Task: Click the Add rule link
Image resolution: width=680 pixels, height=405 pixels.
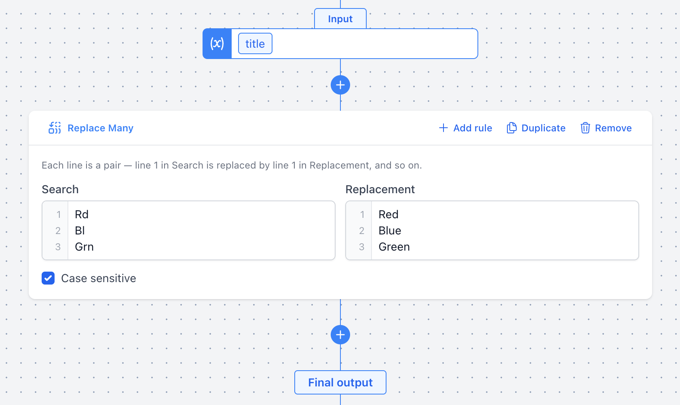Action: click(x=473, y=128)
